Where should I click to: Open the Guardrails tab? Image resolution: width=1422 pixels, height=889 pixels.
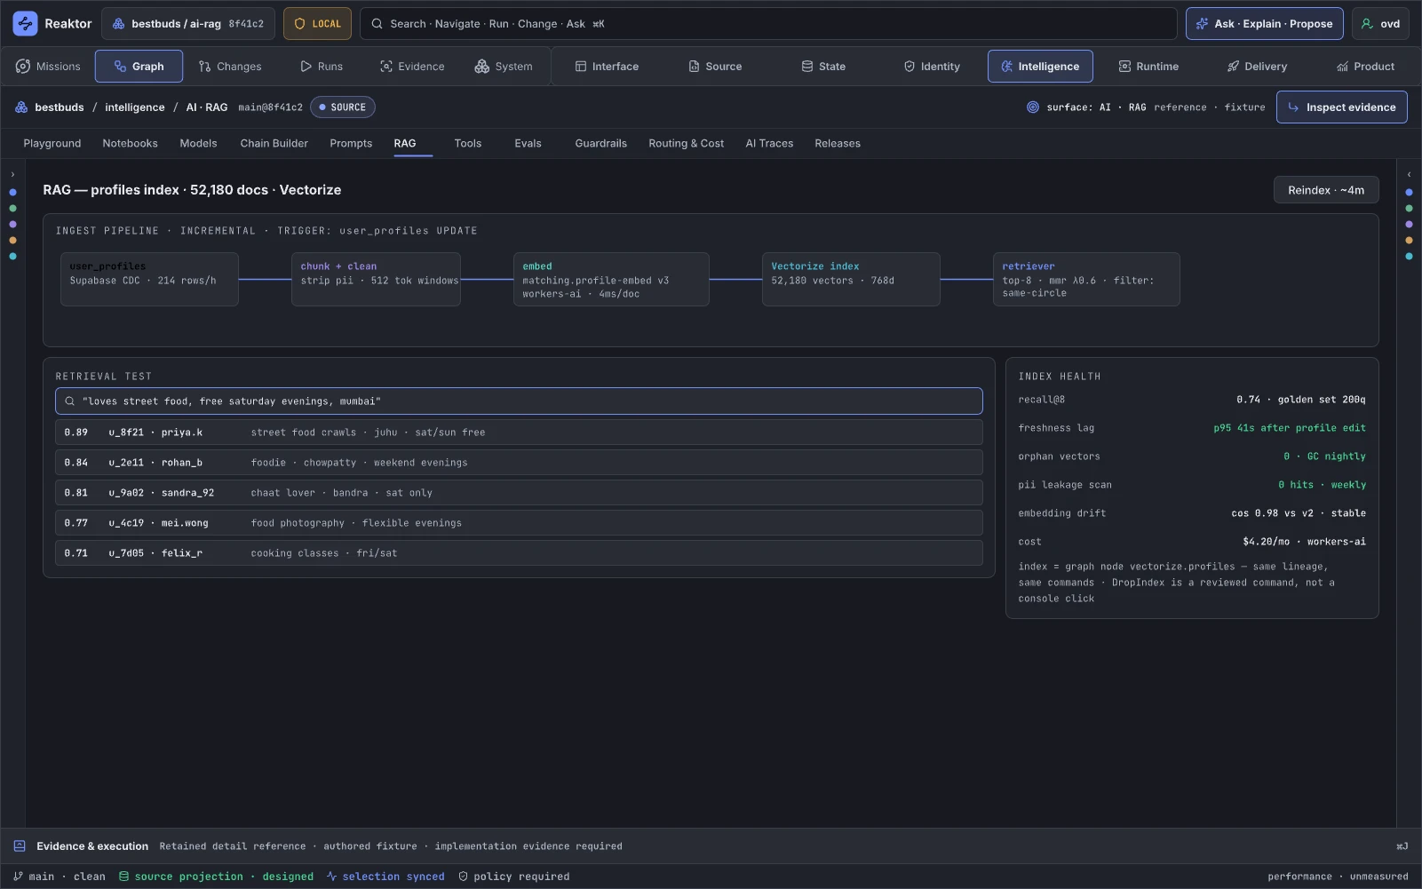[600, 143]
